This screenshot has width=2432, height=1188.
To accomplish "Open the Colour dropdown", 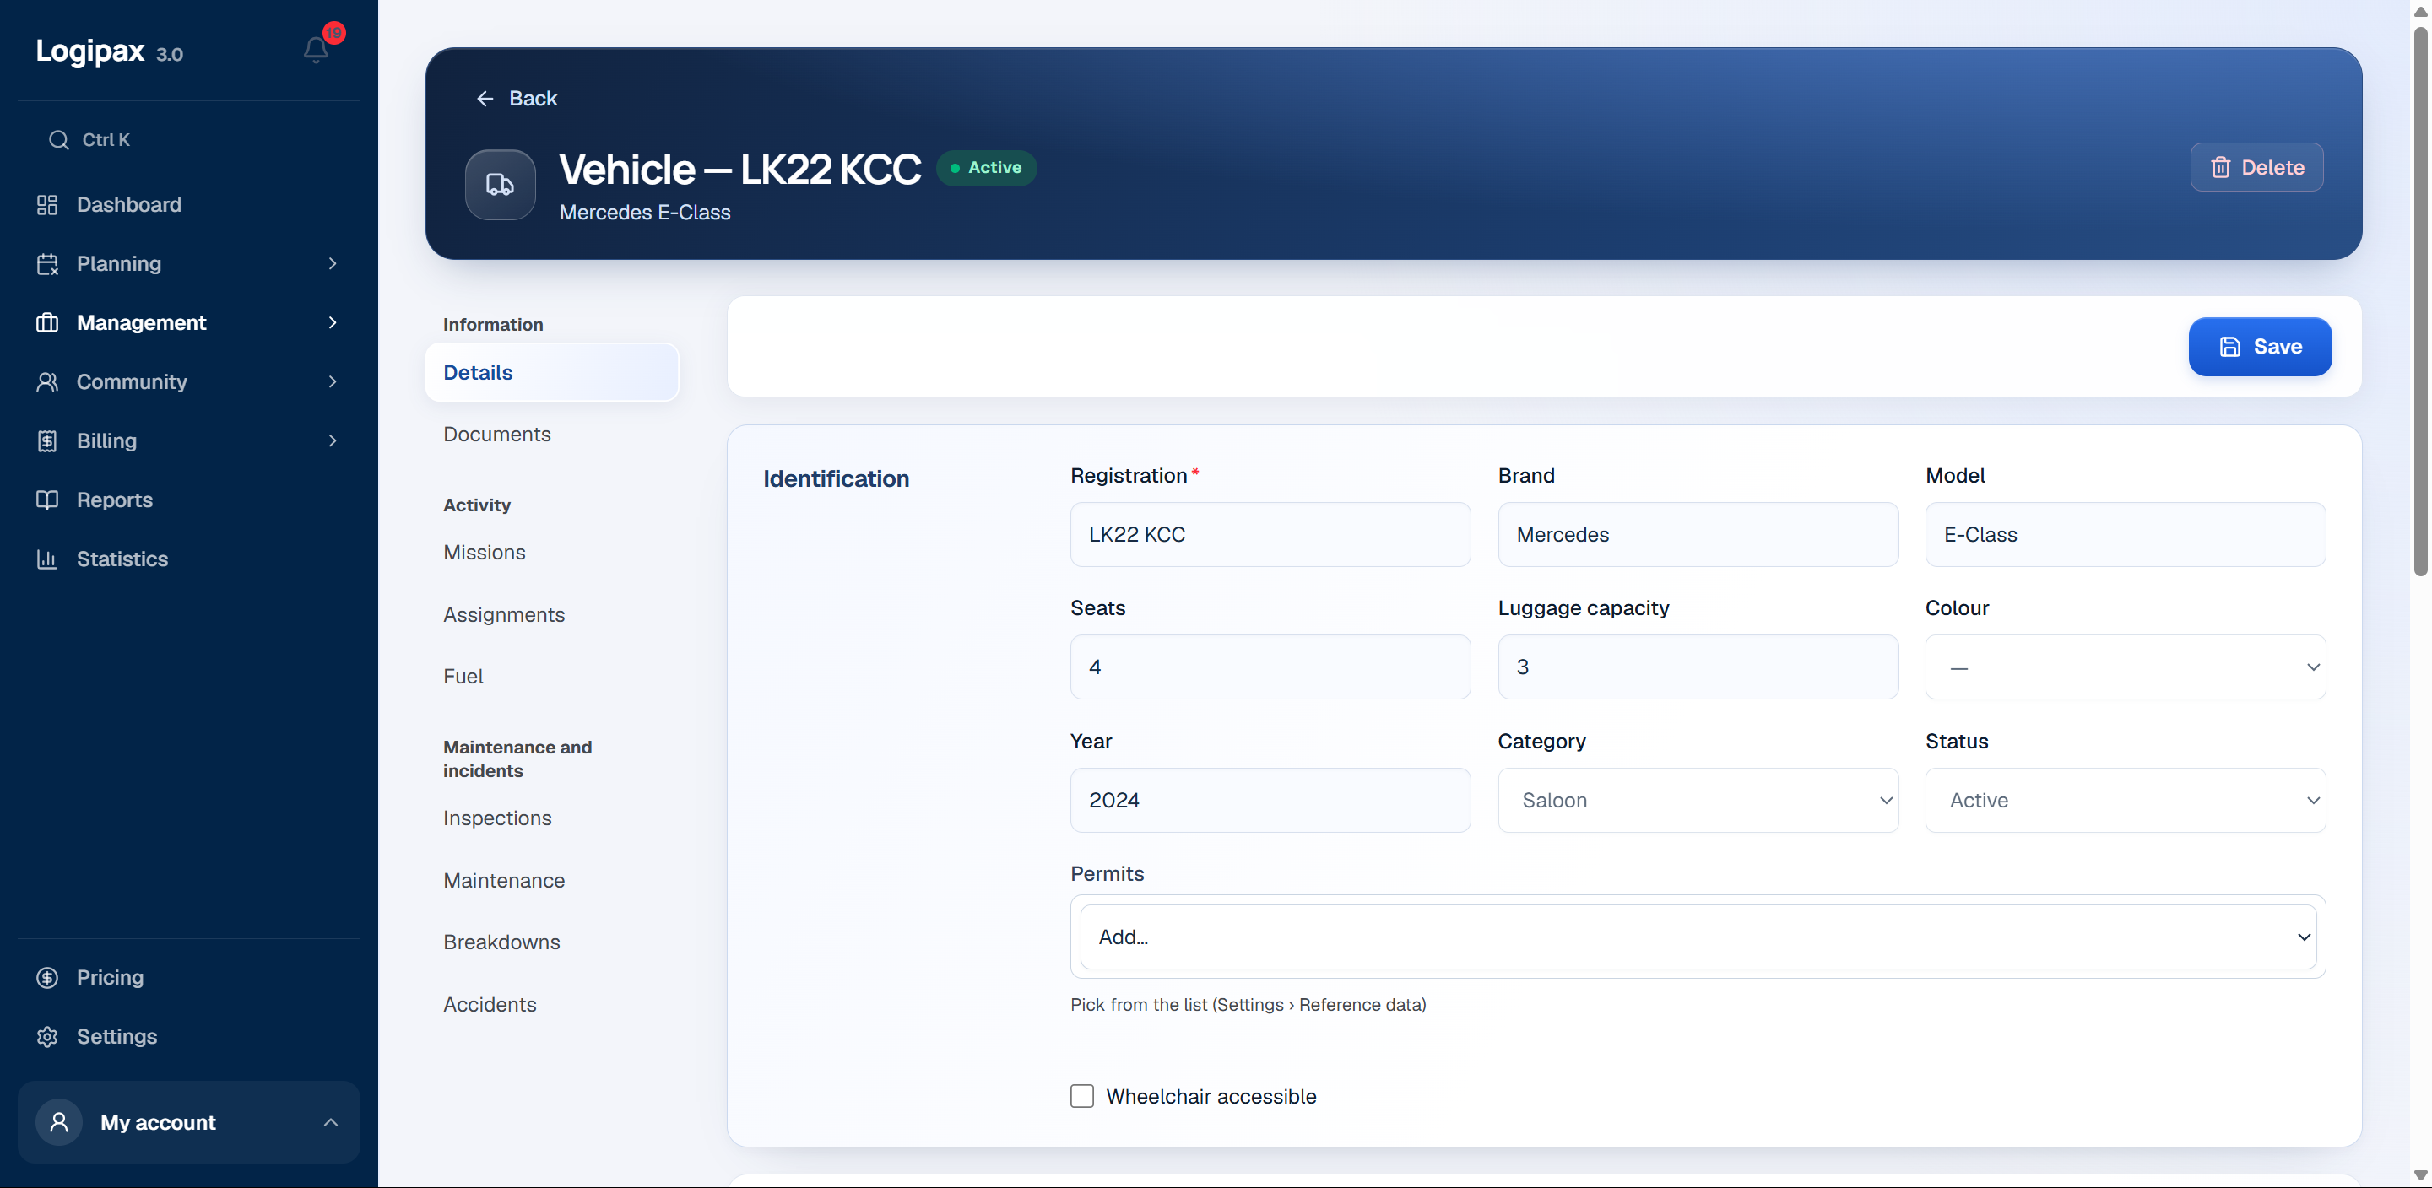I will tap(2126, 667).
